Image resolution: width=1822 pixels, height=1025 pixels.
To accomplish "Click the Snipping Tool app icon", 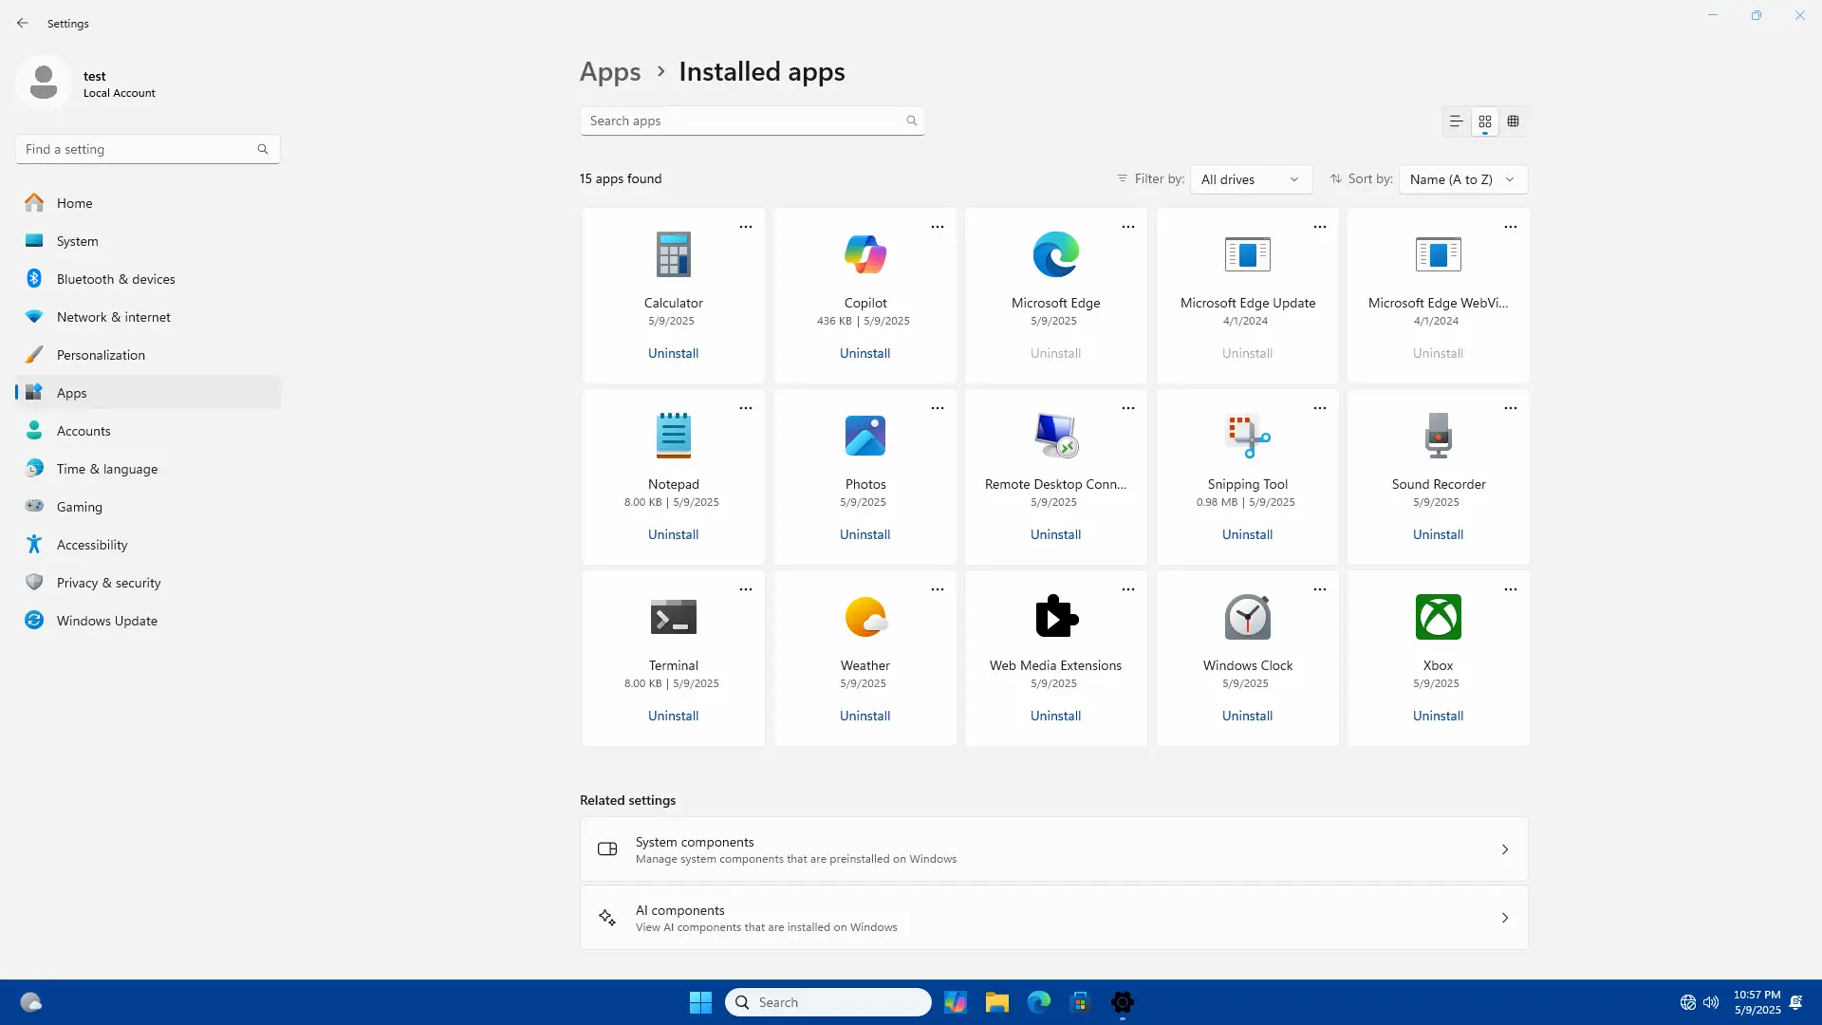I will pos(1247,436).
